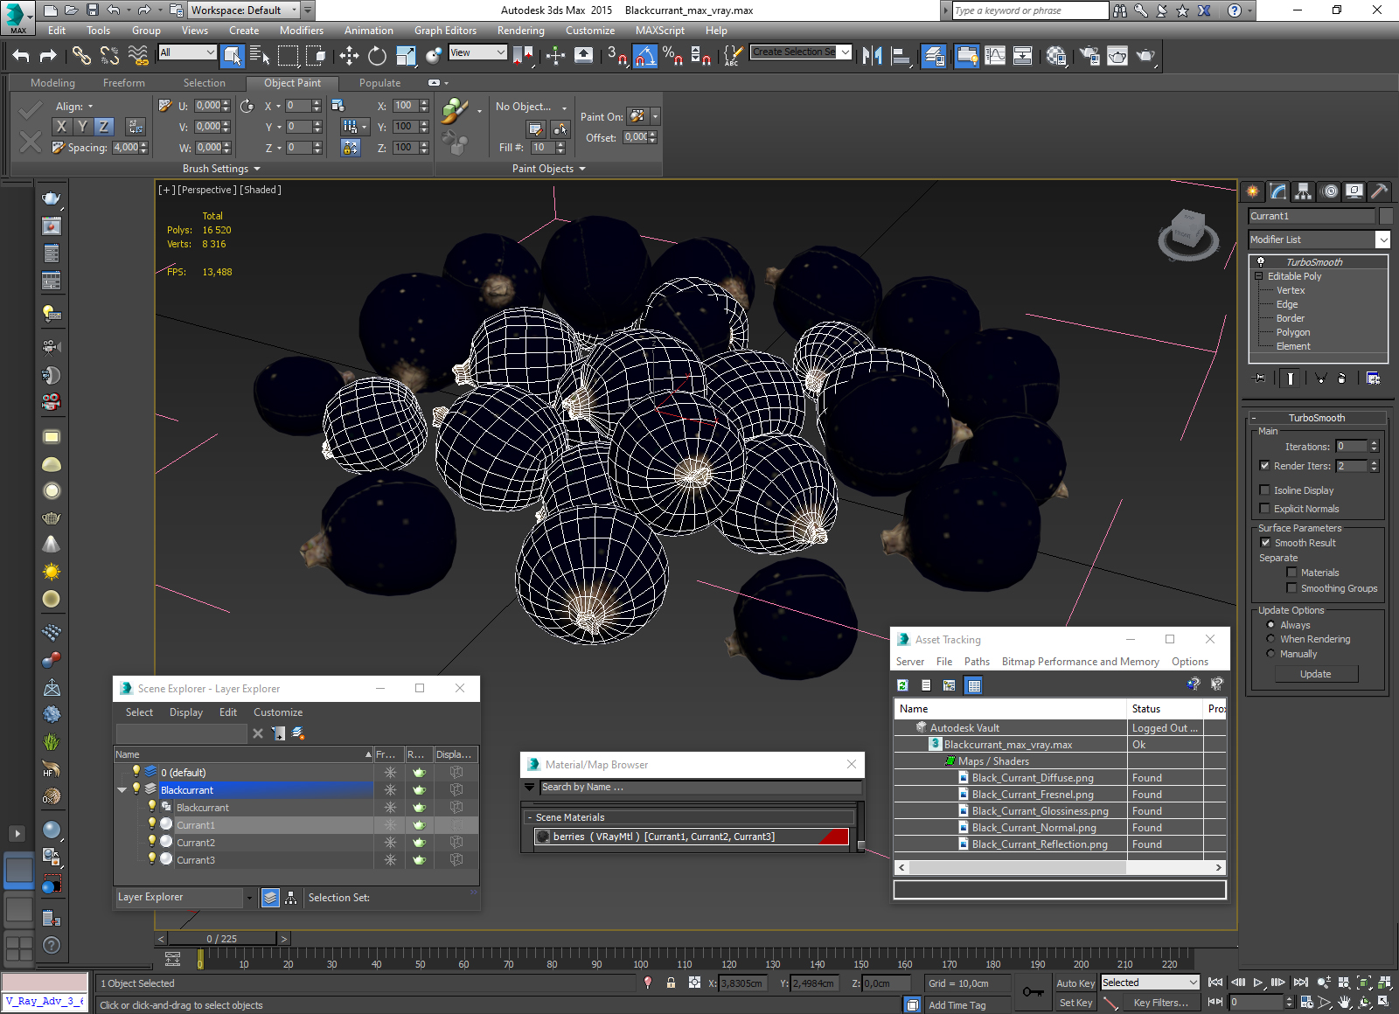The height and width of the screenshot is (1014, 1399).
Task: Click the Render Production teapot icon
Action: click(x=1145, y=56)
